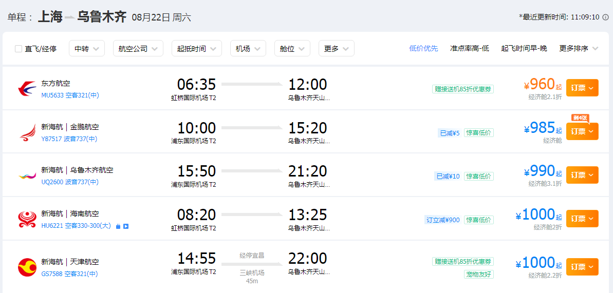Click 订票 for Hainan Airlines HU6221

pyautogui.click(x=582, y=219)
